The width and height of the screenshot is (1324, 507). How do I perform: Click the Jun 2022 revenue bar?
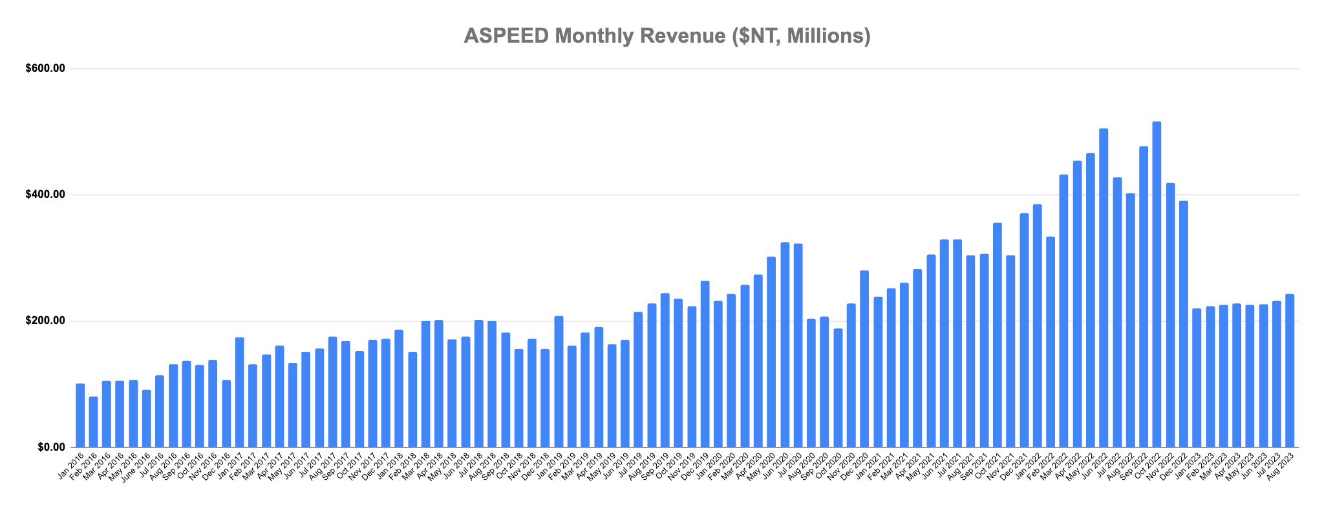tap(1104, 288)
